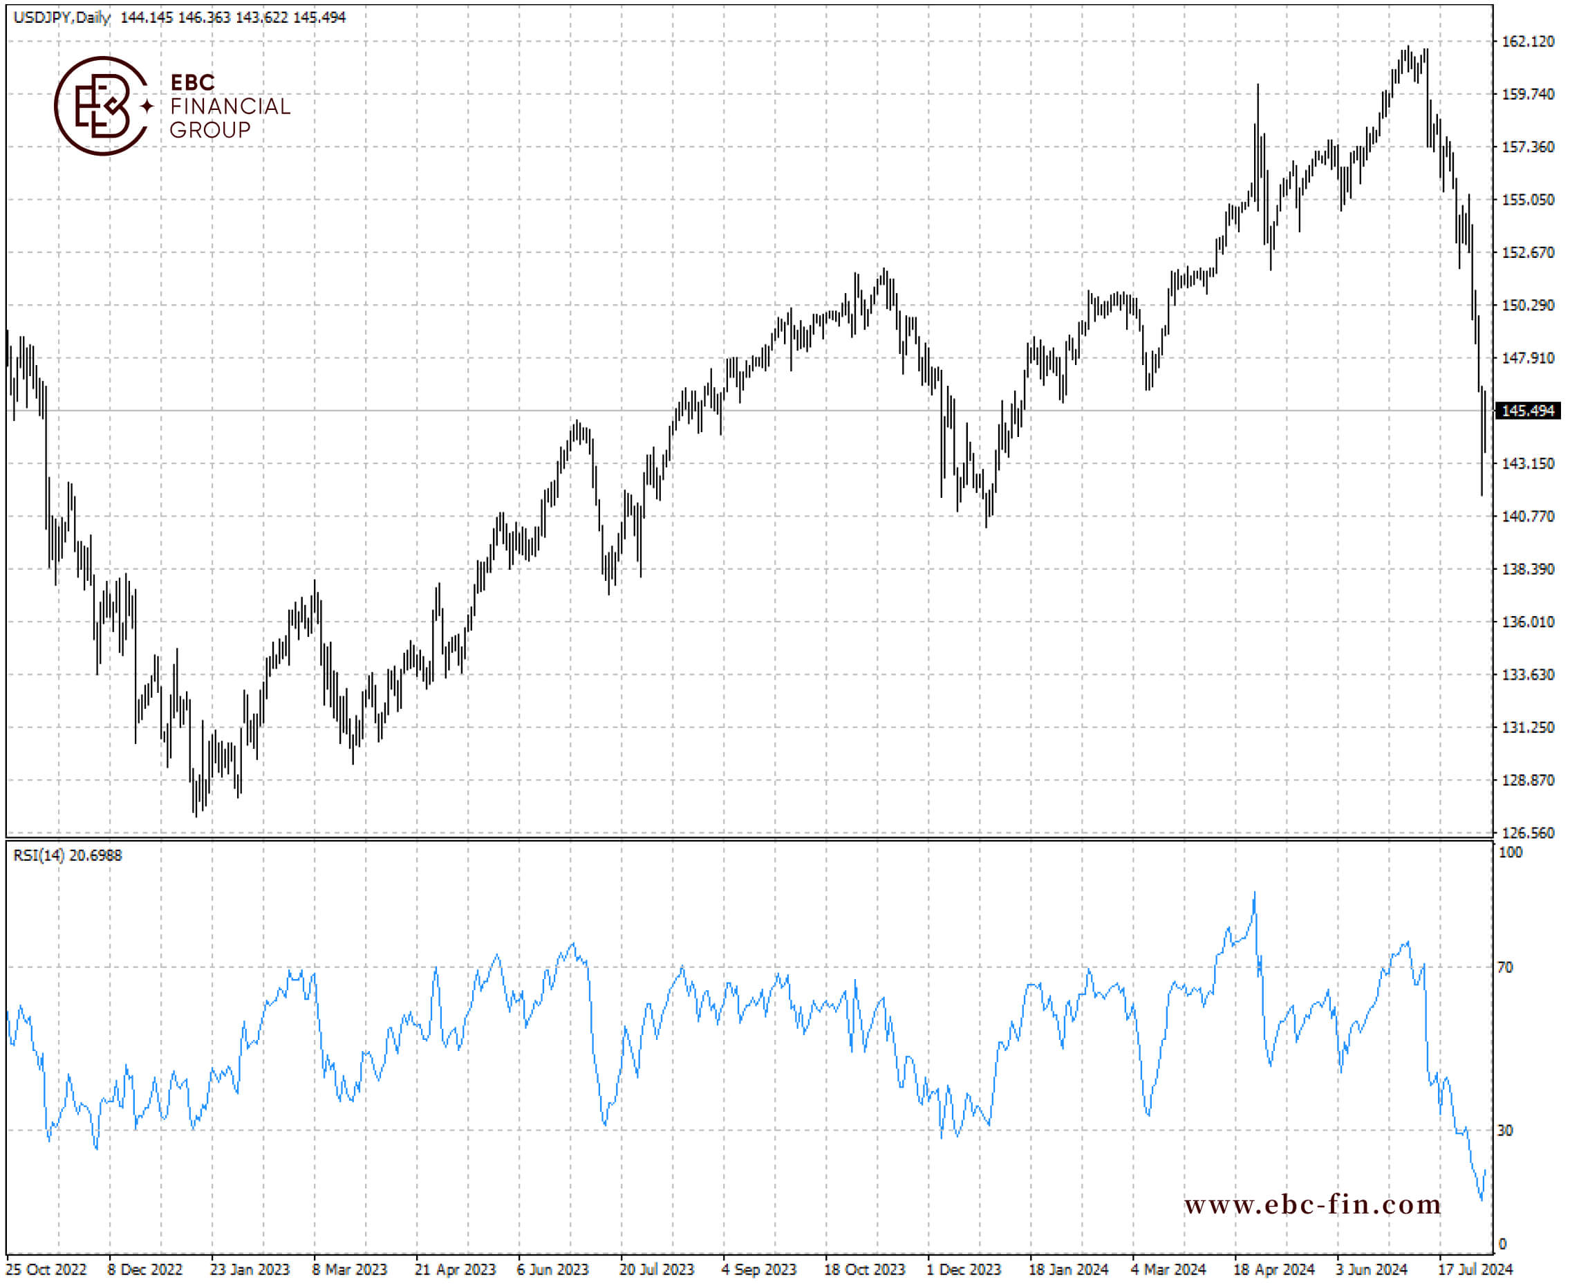
Task: Click the 126.560 price level label
Action: pos(1528,832)
